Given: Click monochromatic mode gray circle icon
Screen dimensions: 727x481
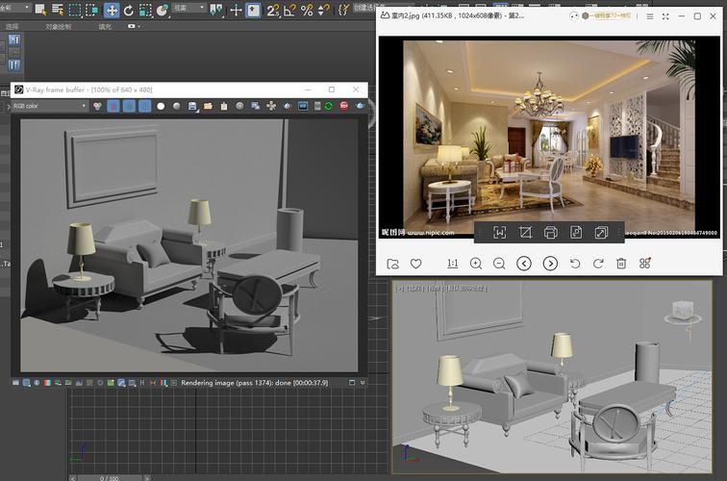Looking at the screenshot, I should [176, 106].
